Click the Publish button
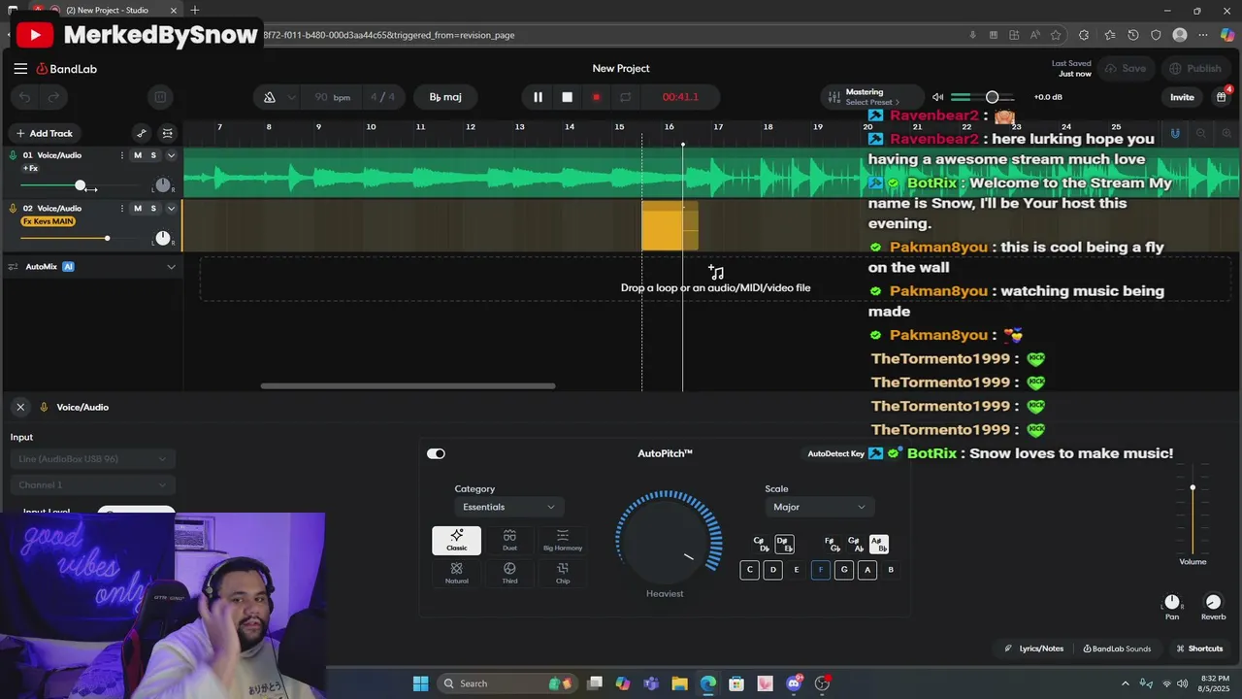Image resolution: width=1242 pixels, height=699 pixels. 1195,69
